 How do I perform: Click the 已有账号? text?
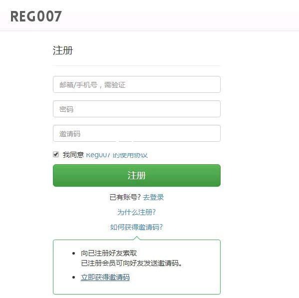(x=125, y=197)
